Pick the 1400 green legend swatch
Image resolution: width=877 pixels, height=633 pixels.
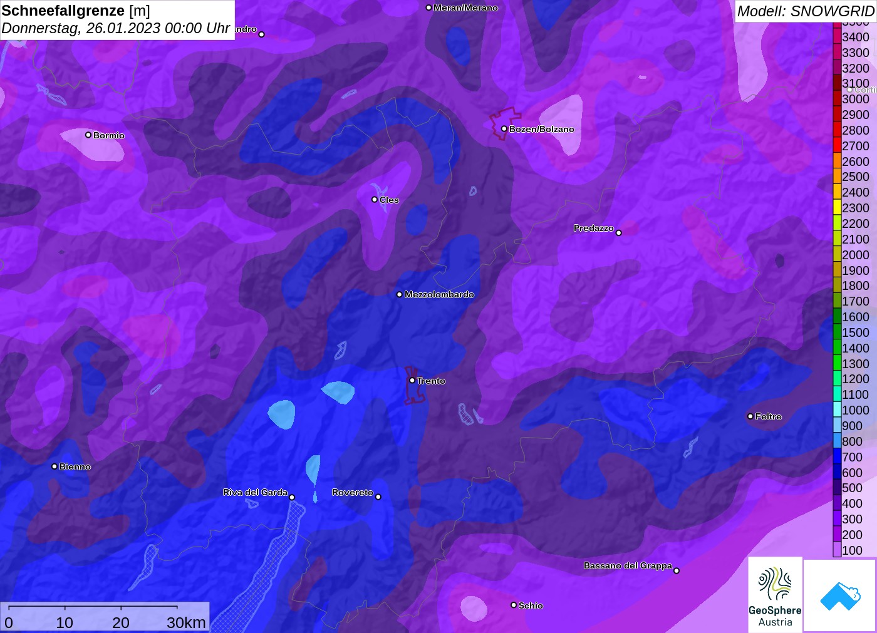[837, 347]
